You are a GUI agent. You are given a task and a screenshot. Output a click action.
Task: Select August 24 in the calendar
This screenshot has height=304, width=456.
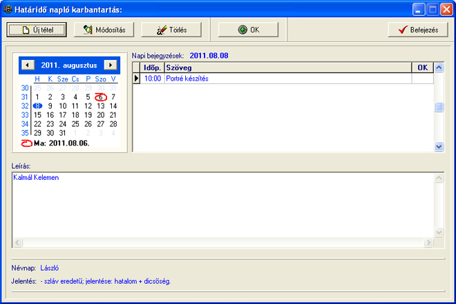62,124
